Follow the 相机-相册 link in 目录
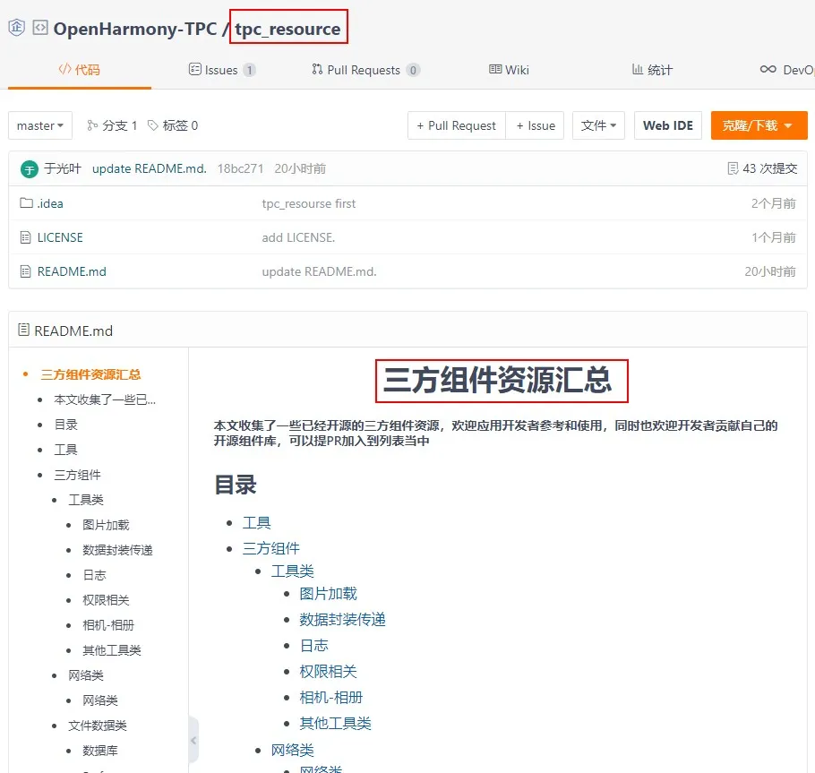 [x=331, y=697]
